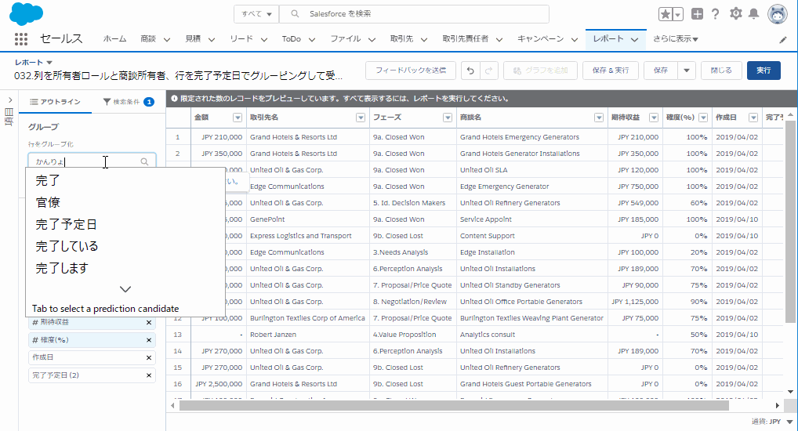Image resolution: width=798 pixels, height=431 pixels.
Task: Go to the 取引先責任者 tab
Action: [x=465, y=38]
